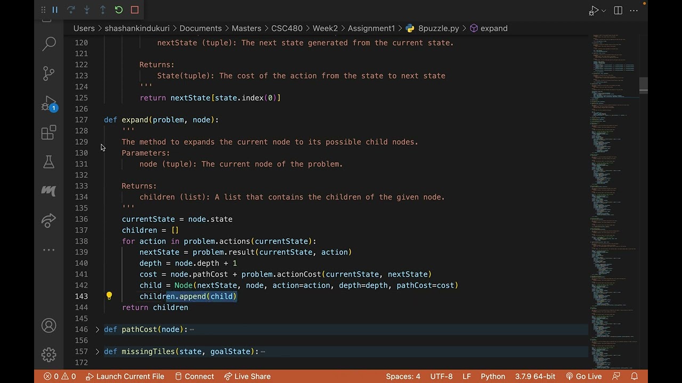Click 'return children' on line 144

pyautogui.click(x=155, y=307)
